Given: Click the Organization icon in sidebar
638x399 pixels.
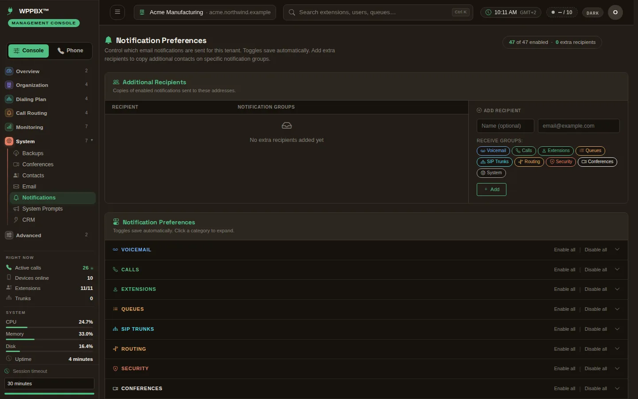Looking at the screenshot, I should (x=9, y=85).
